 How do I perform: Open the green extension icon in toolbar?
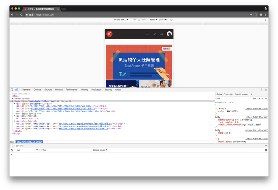click(261, 14)
